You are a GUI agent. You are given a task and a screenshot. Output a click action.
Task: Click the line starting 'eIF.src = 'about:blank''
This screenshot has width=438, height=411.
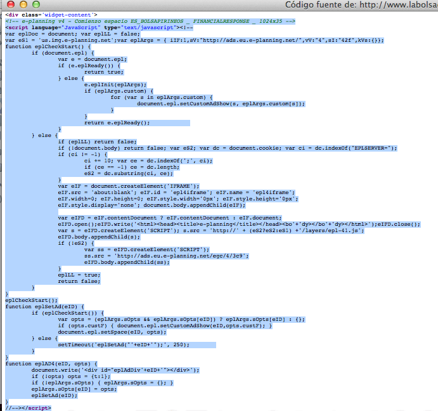[176, 192]
